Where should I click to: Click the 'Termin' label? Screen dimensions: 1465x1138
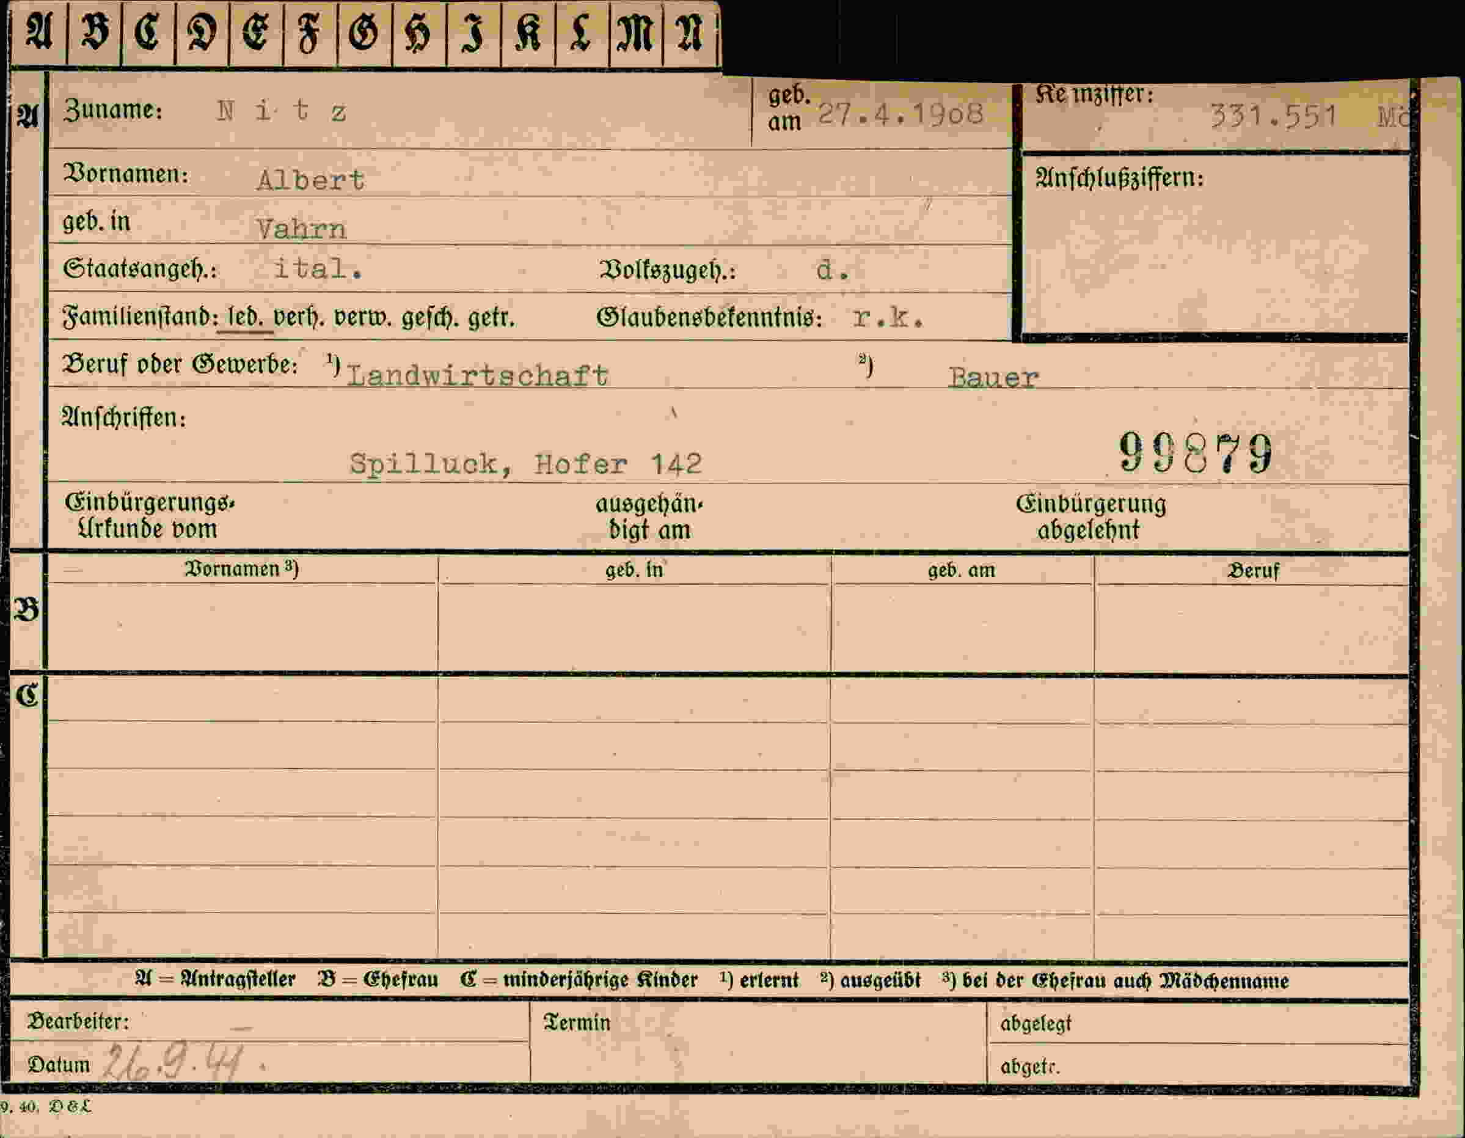coord(577,1023)
